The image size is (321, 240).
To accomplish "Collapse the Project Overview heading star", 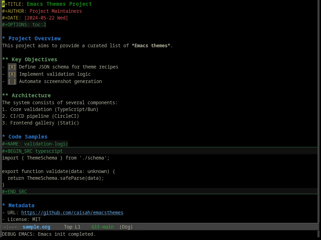I will click(x=4, y=38).
